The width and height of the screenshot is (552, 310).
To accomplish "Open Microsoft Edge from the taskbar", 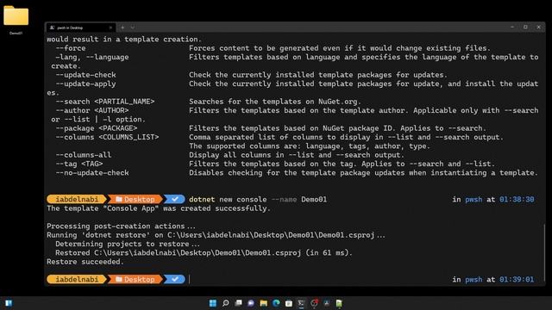I will [x=276, y=303].
